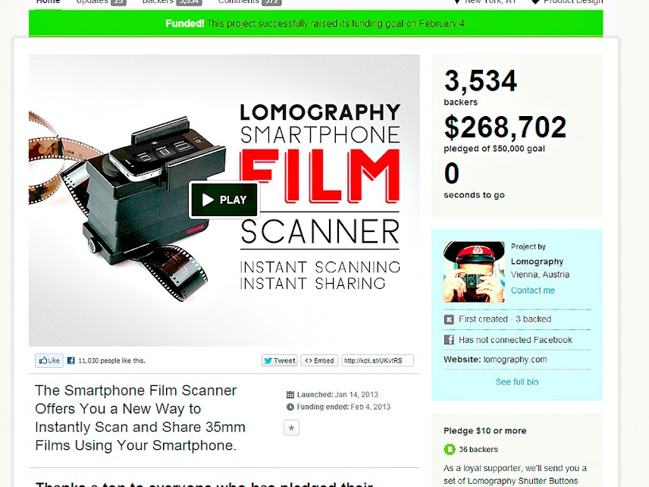Click the Facebook icon in creator bio
This screenshot has width=649, height=487.
click(x=449, y=340)
